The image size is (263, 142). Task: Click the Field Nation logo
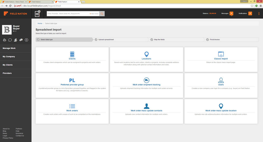(15, 14)
